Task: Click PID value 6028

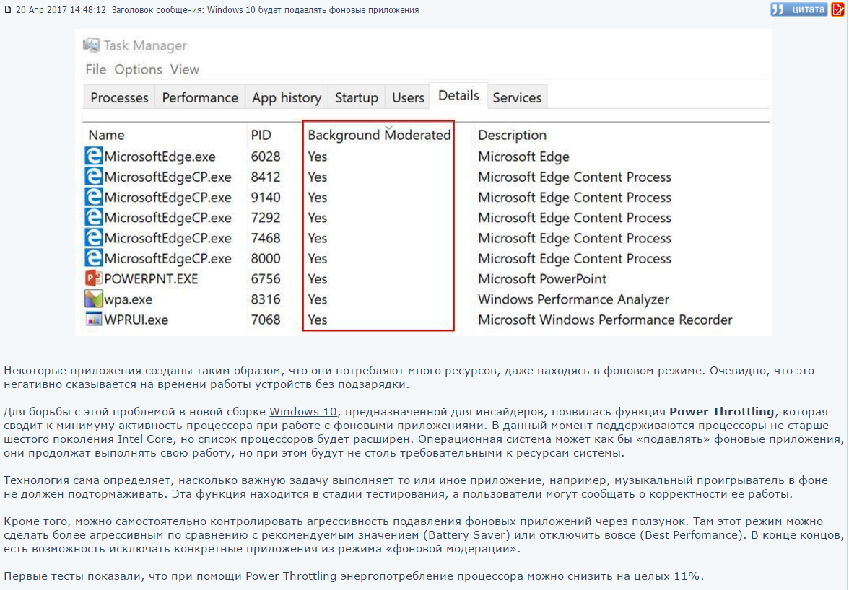Action: [x=266, y=157]
